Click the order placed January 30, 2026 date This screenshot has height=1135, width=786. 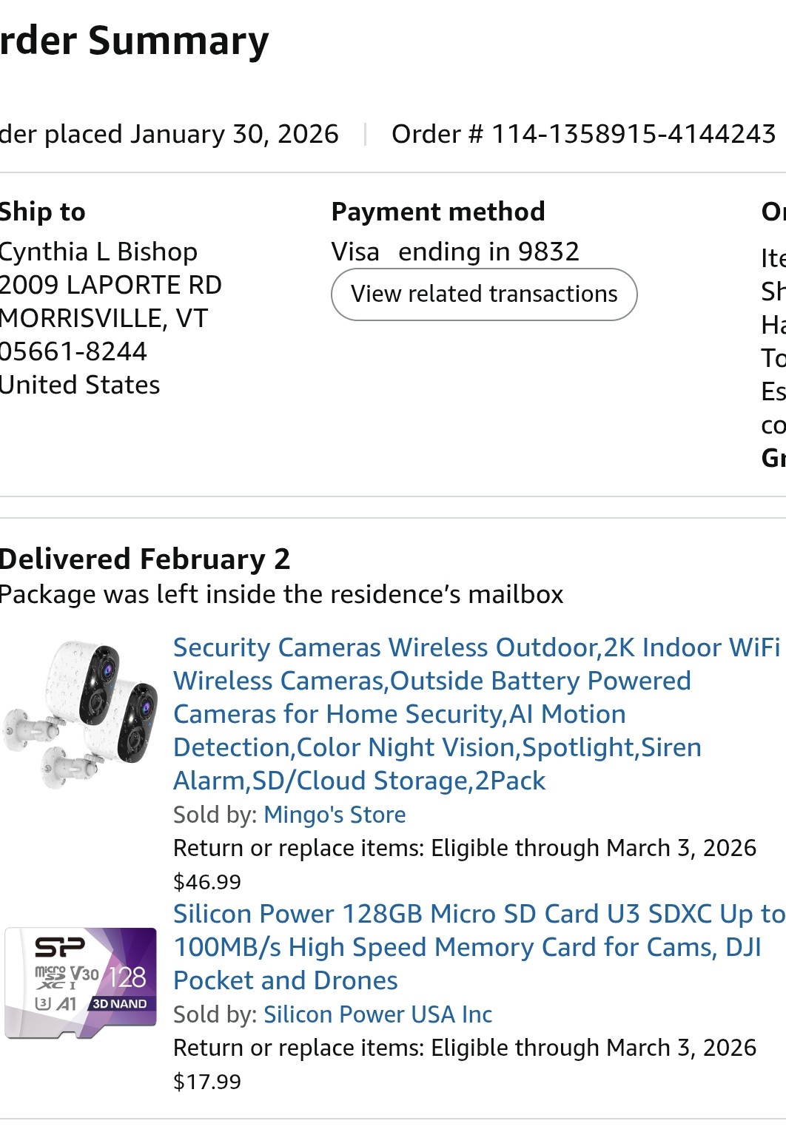click(x=169, y=134)
